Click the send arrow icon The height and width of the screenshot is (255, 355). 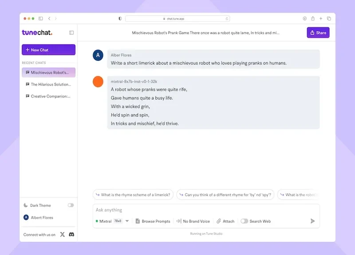pyautogui.click(x=313, y=221)
